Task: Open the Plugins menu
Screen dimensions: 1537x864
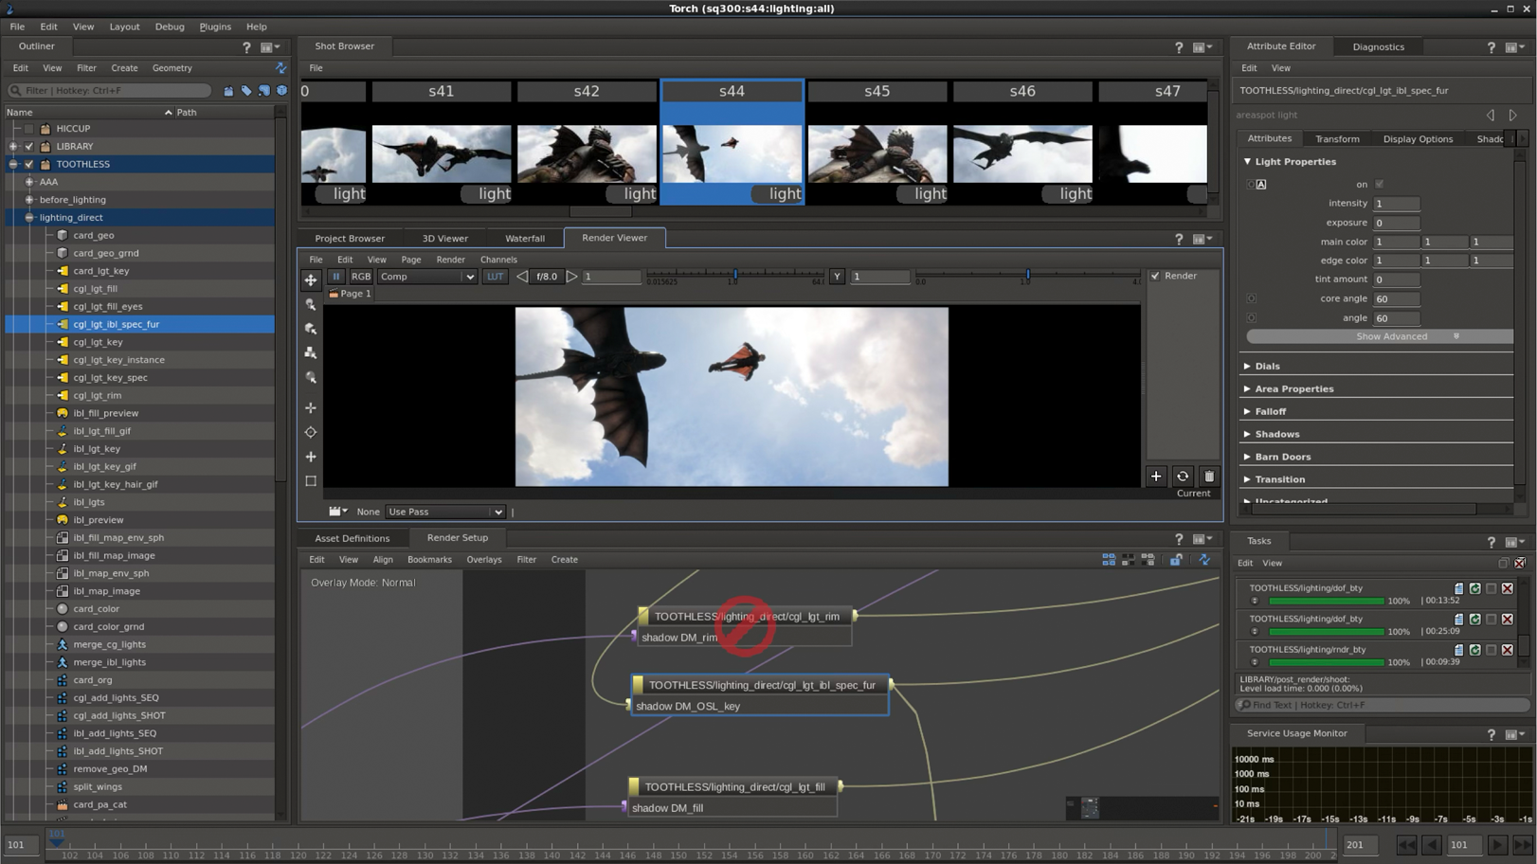Action: tap(215, 27)
